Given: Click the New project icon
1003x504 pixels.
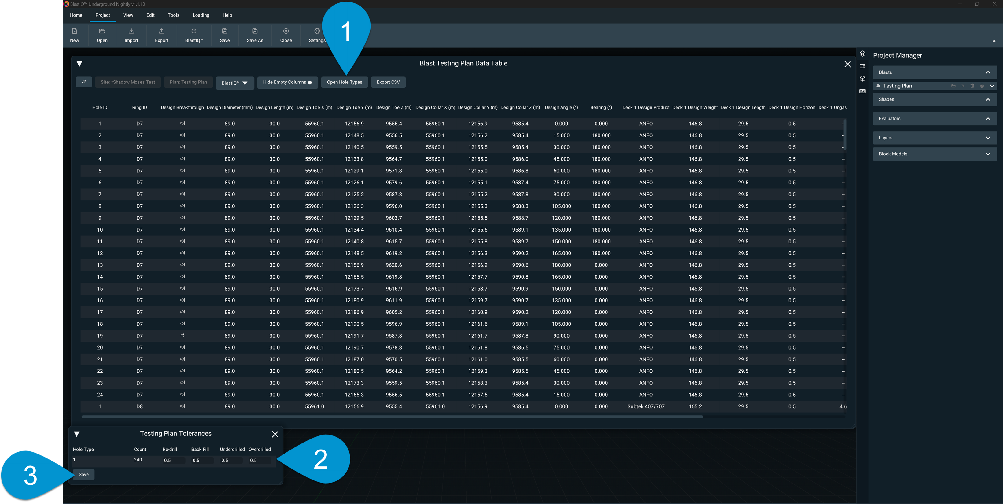Looking at the screenshot, I should click(x=74, y=31).
